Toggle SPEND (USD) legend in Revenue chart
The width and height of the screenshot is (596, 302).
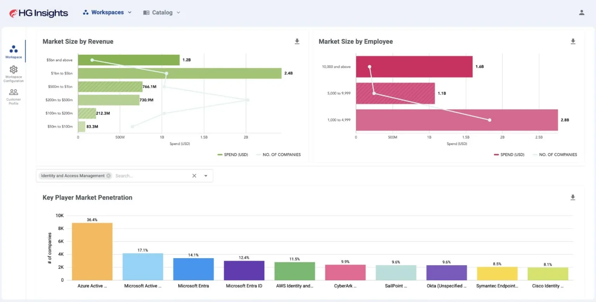tap(233, 154)
